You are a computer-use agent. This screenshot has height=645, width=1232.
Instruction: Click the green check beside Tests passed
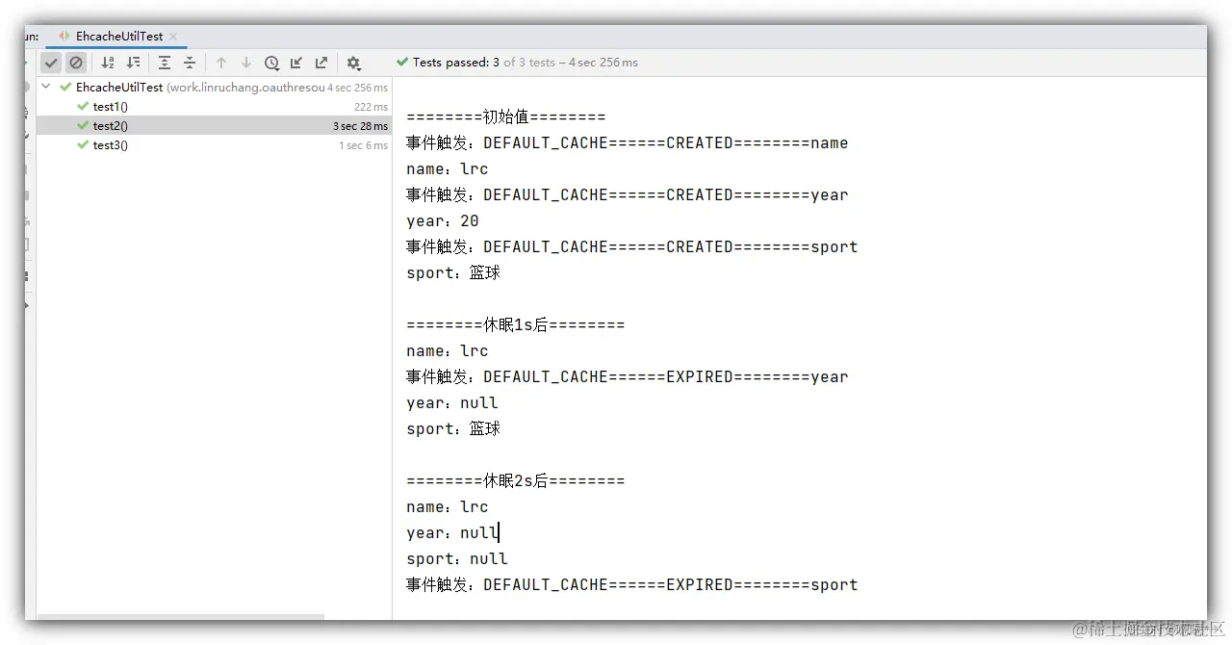coord(402,62)
